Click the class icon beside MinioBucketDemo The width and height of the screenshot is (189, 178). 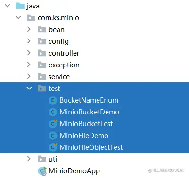53,112
